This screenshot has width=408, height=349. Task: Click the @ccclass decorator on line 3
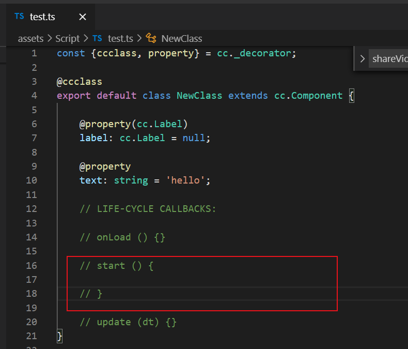click(80, 82)
